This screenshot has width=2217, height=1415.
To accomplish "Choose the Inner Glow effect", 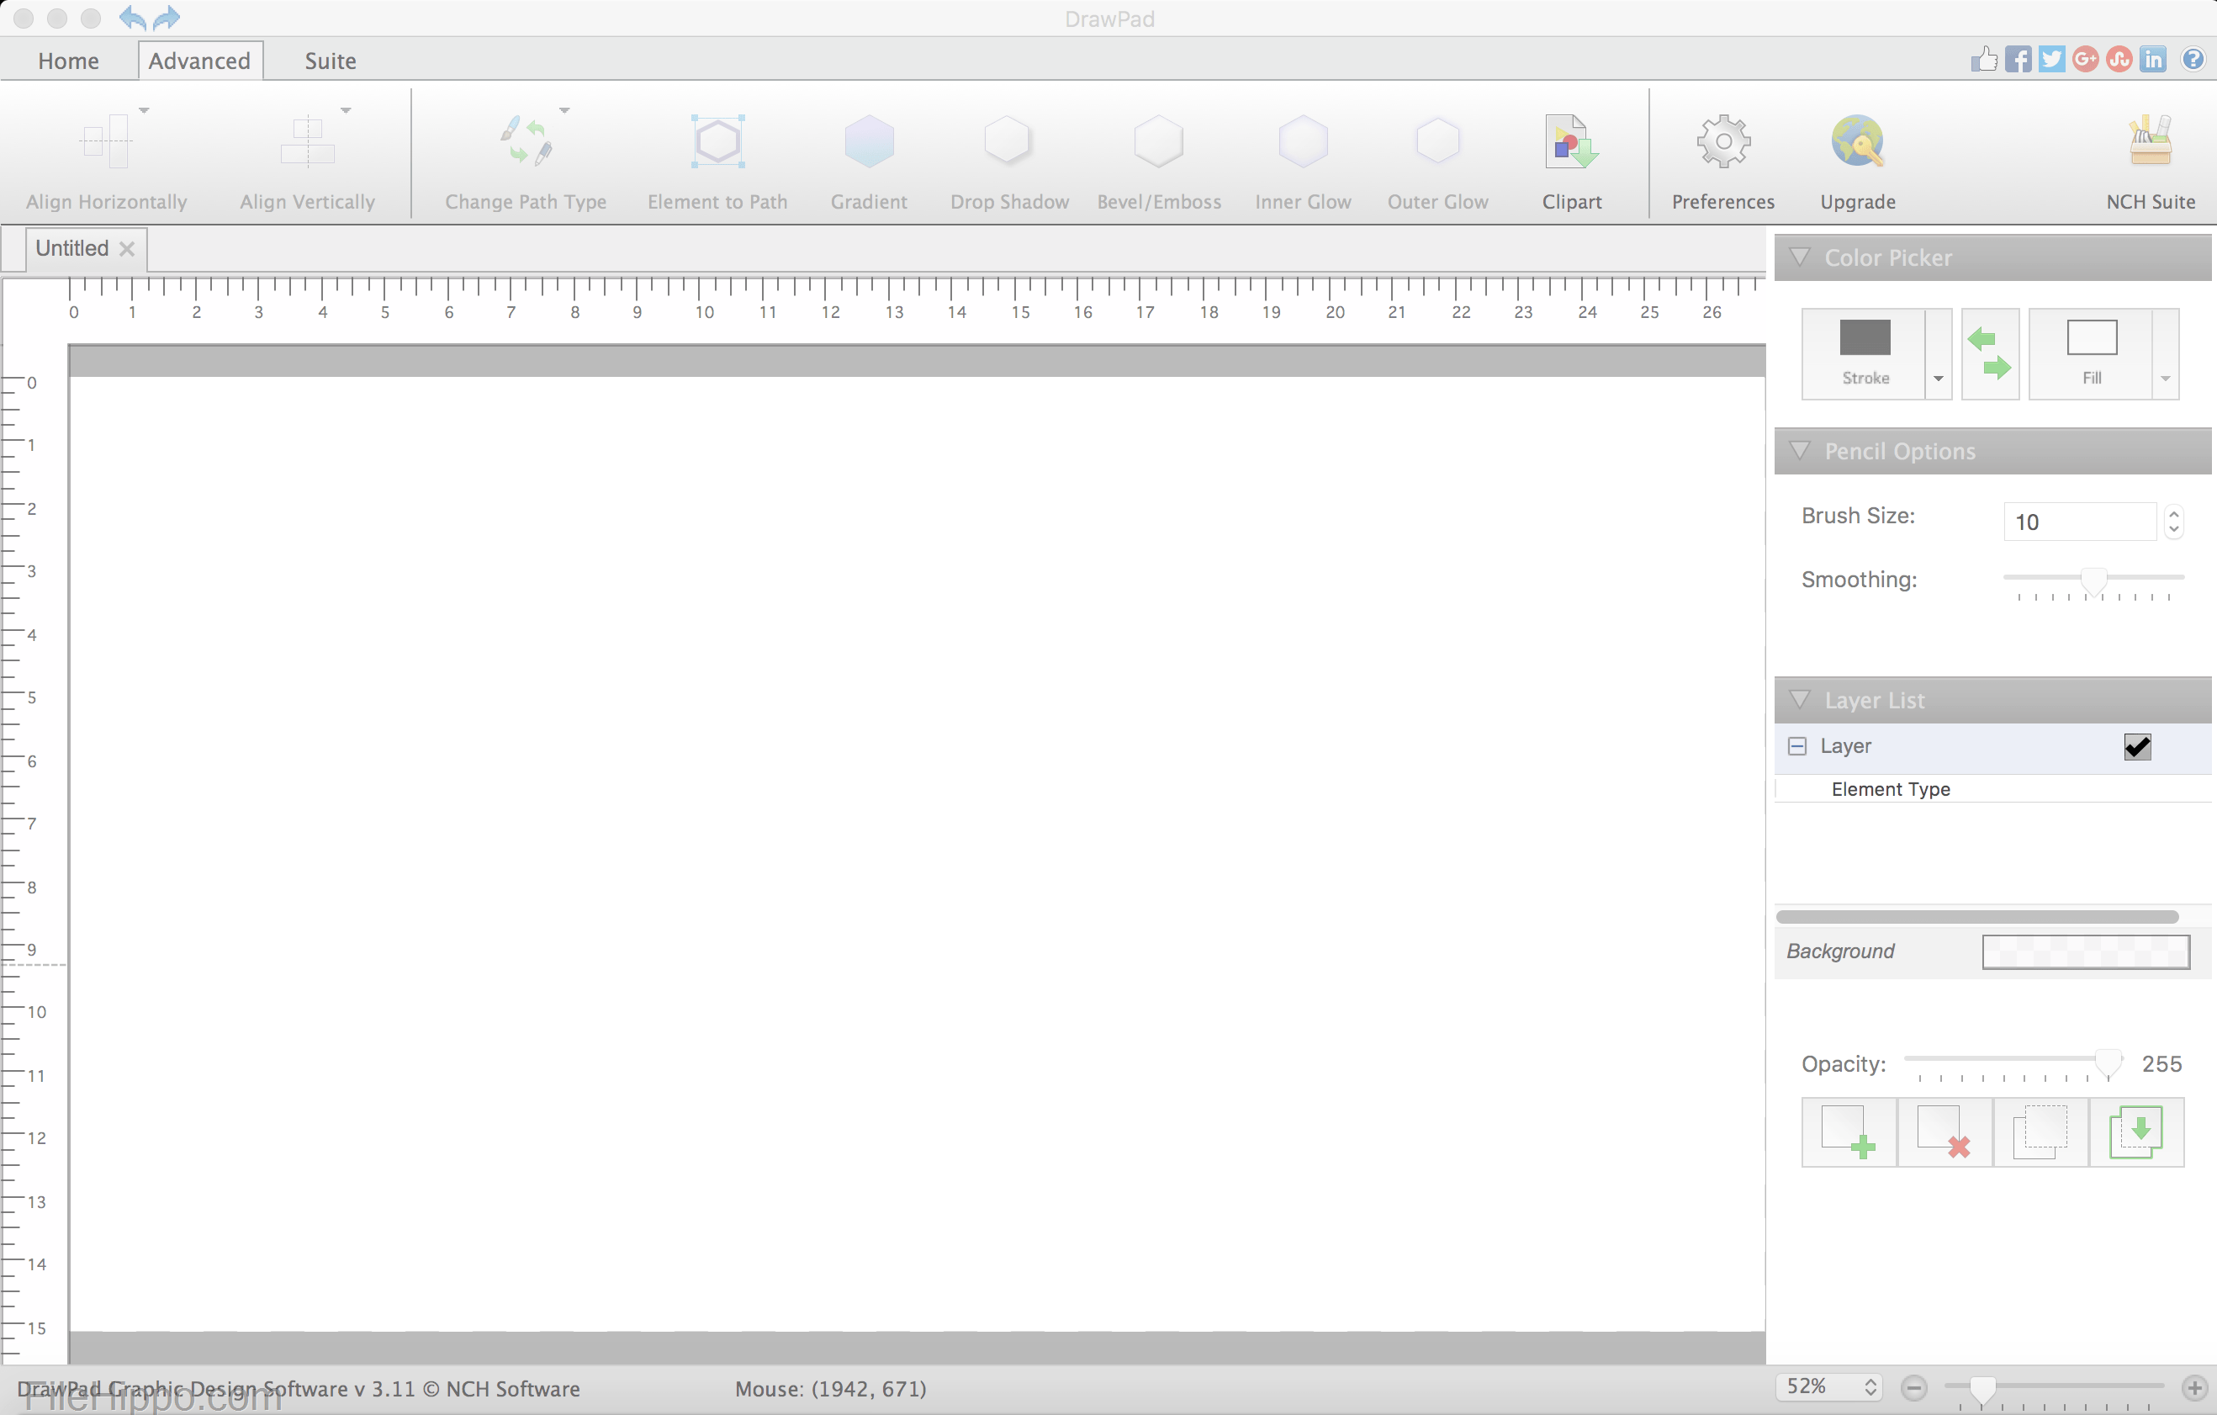I will point(1303,142).
